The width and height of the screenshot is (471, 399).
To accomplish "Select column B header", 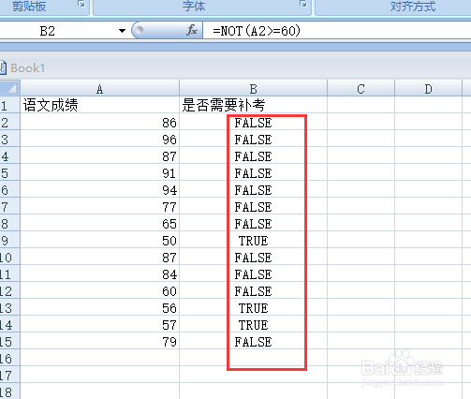I will [x=253, y=88].
